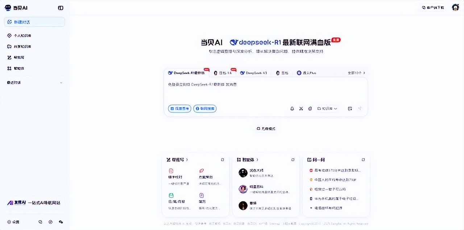Click the 发现AI navigation banner in sidebar
This screenshot has width=464, height=230.
(x=34, y=202)
